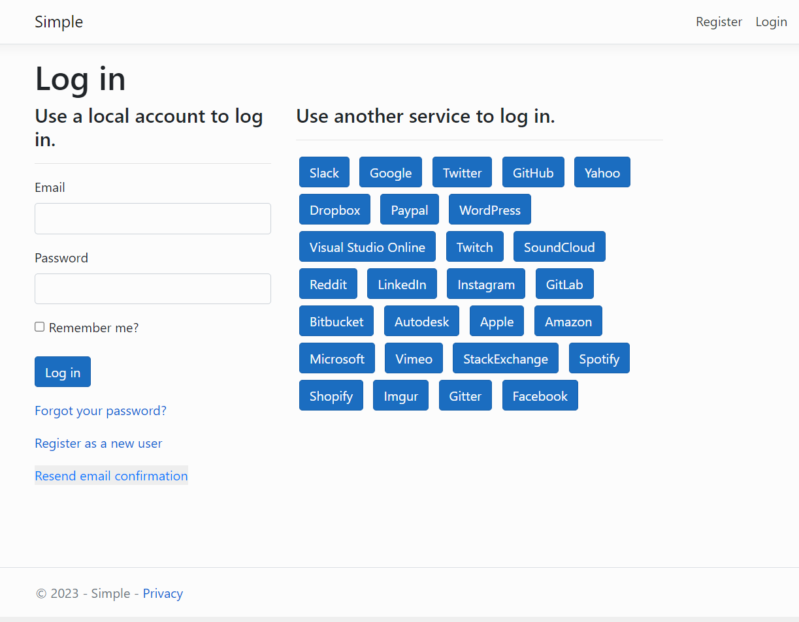The height and width of the screenshot is (622, 799).
Task: Open the Forgot your password link
Action: (101, 411)
